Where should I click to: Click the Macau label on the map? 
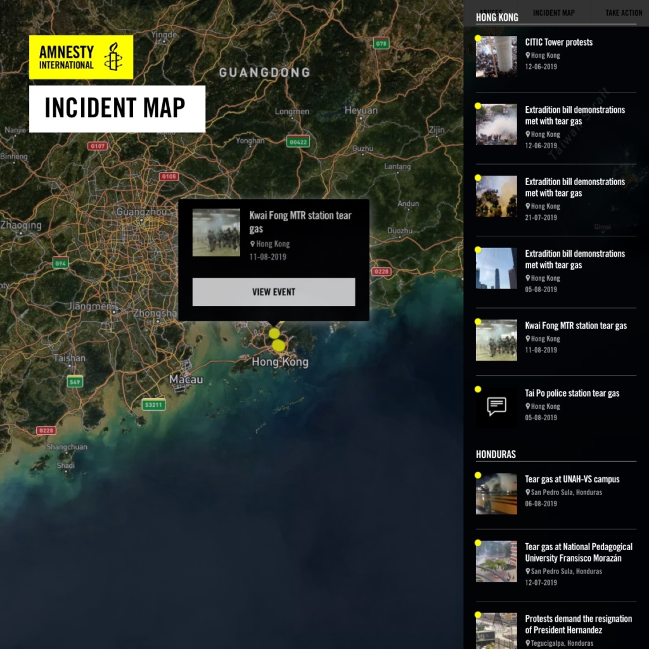pos(186,380)
